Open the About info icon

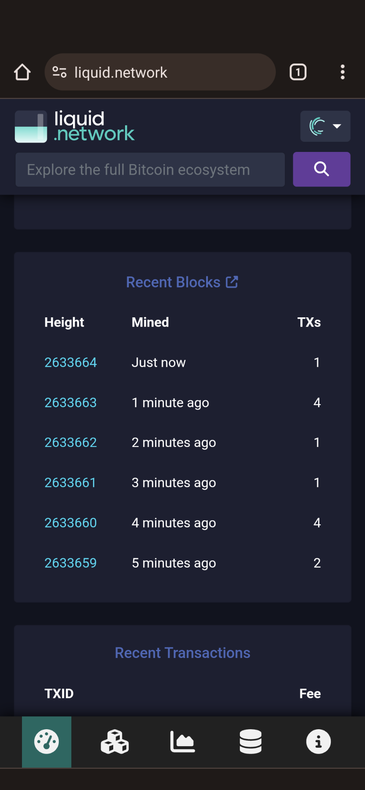(319, 741)
